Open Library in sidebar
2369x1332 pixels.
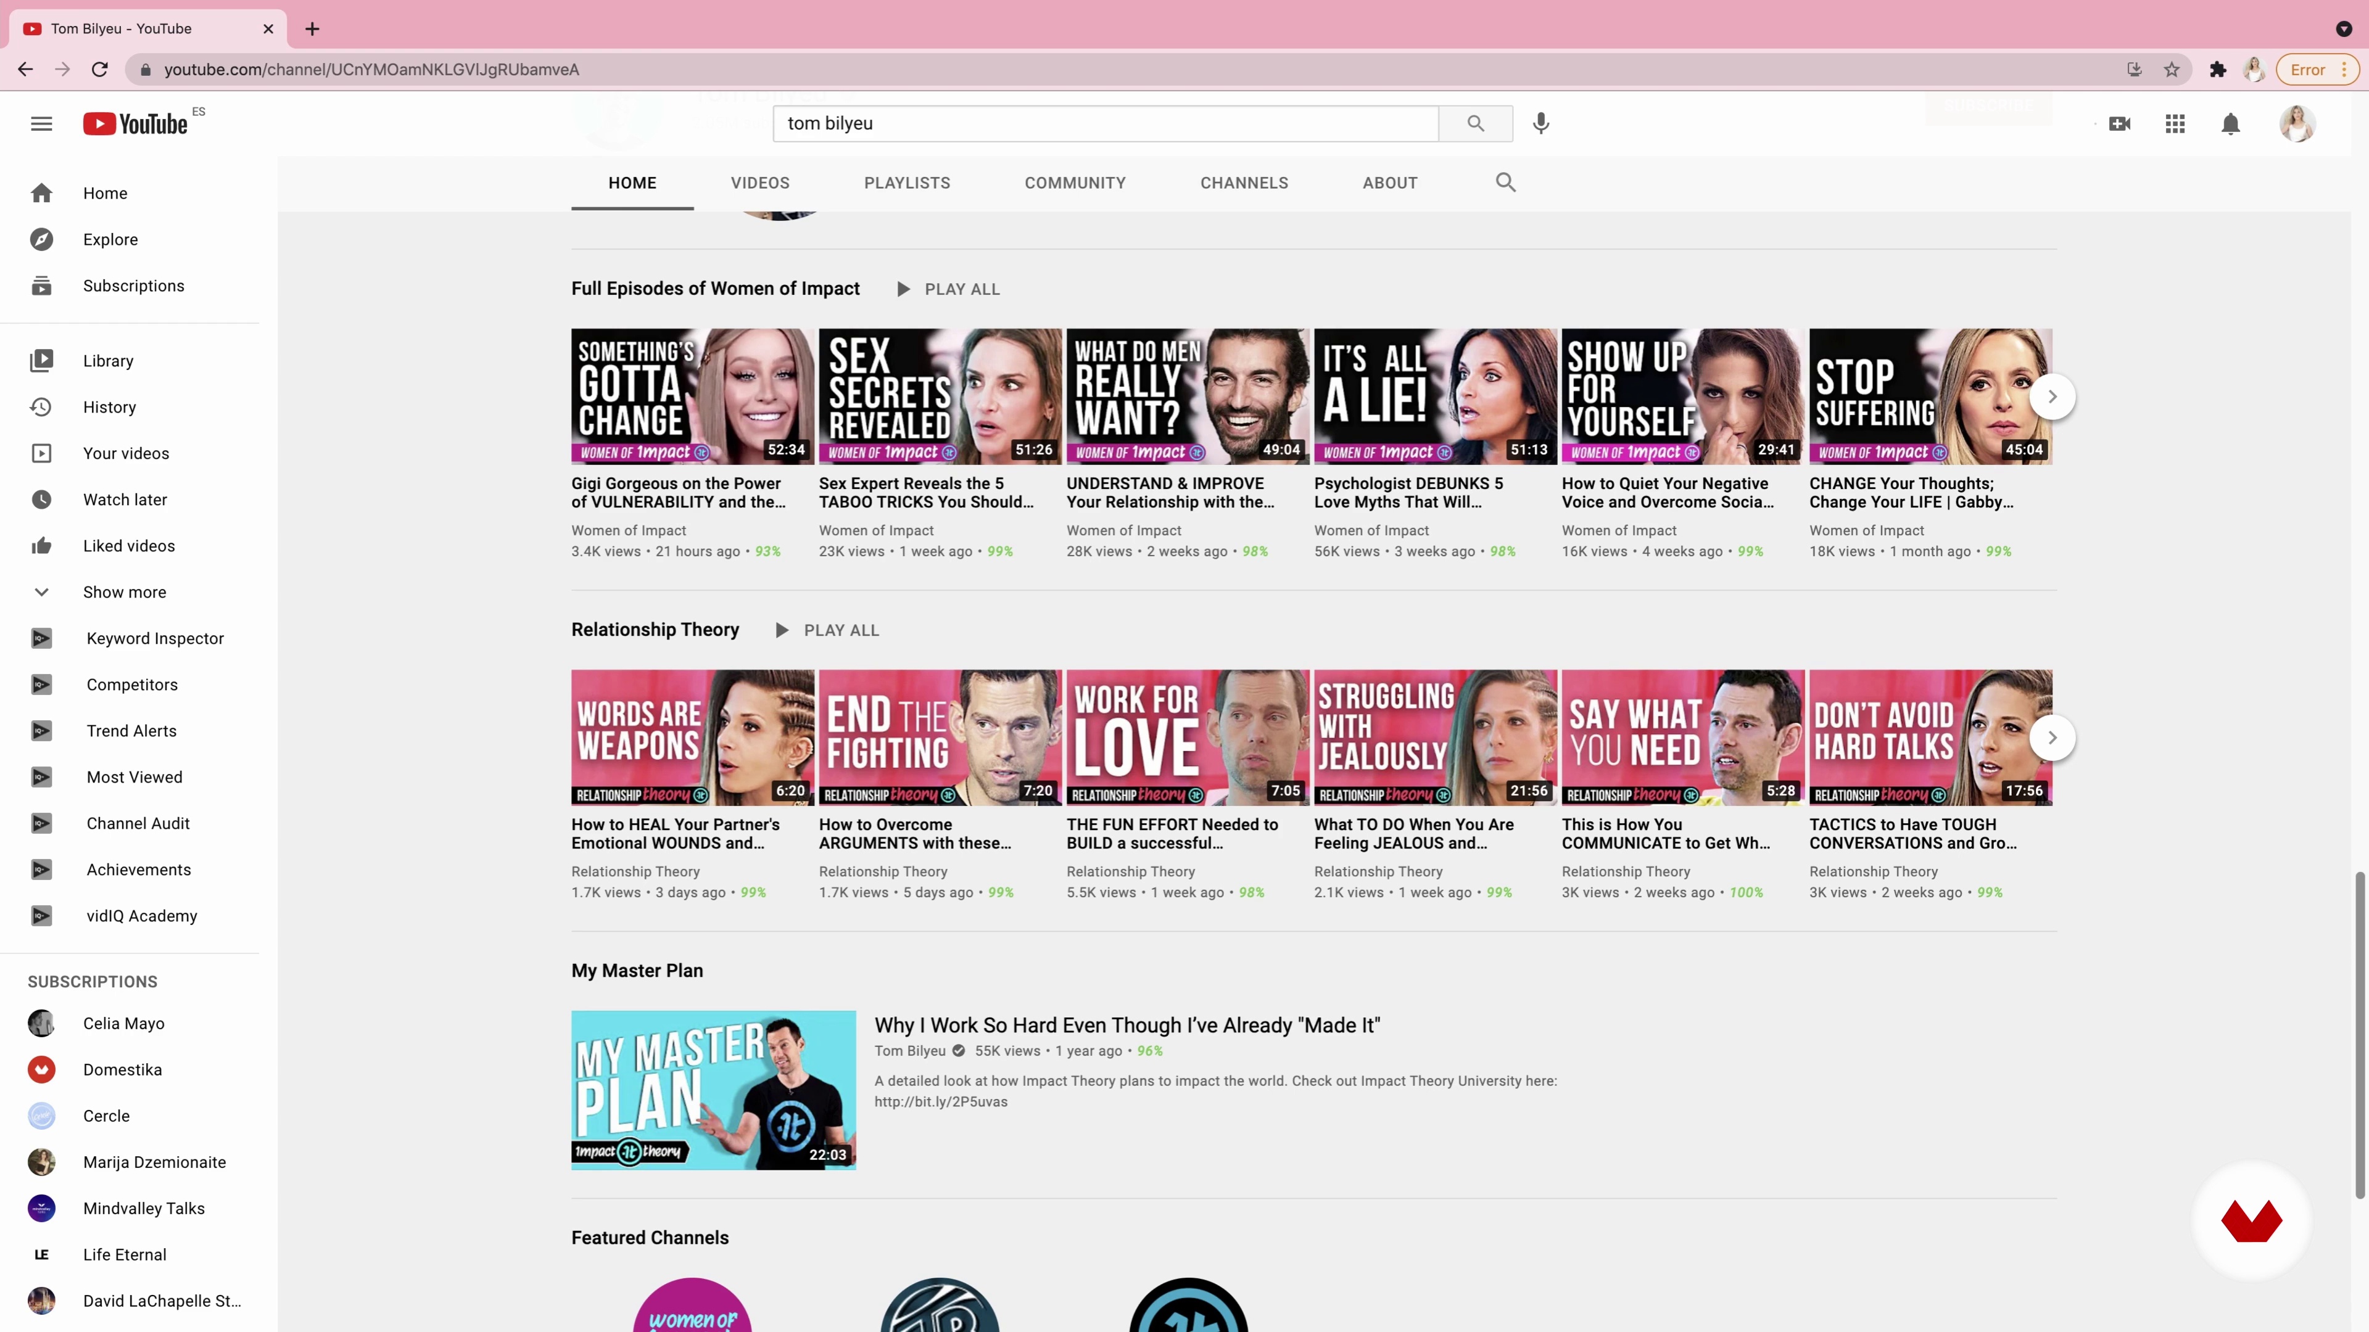click(x=130, y=360)
